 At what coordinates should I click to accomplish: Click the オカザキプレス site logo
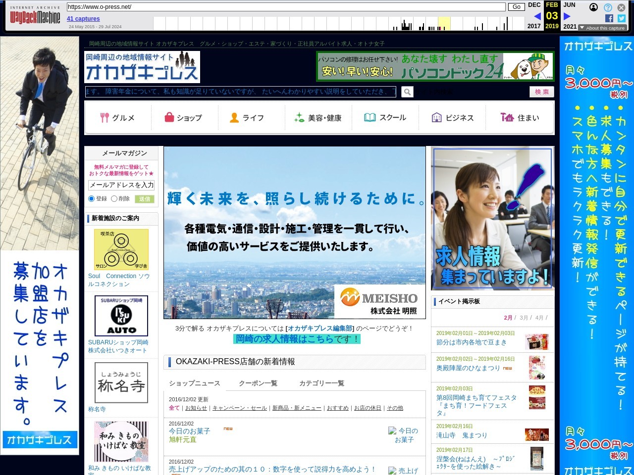click(142, 67)
